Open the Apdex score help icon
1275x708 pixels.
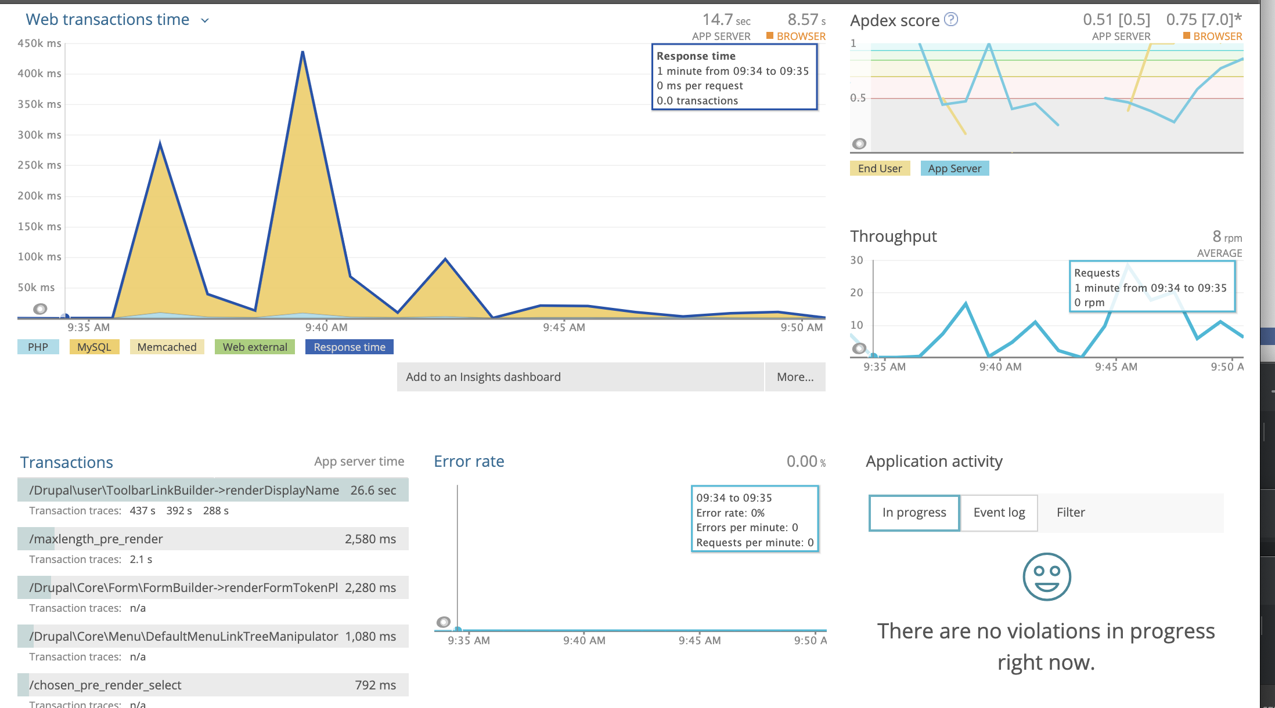(x=951, y=19)
